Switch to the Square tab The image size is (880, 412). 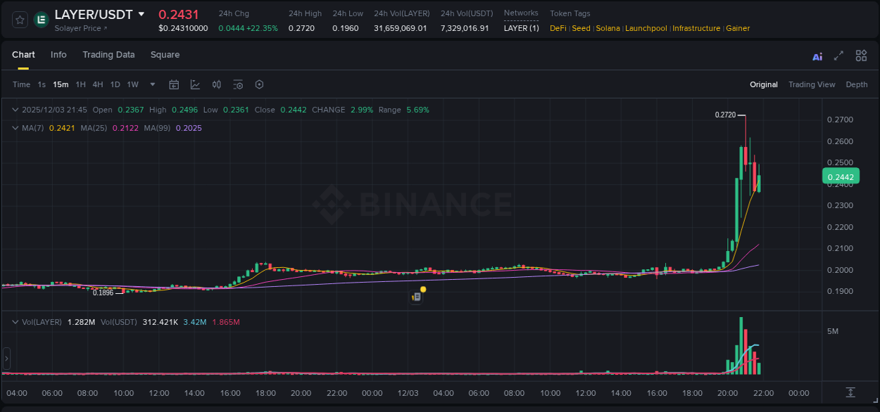coord(165,54)
